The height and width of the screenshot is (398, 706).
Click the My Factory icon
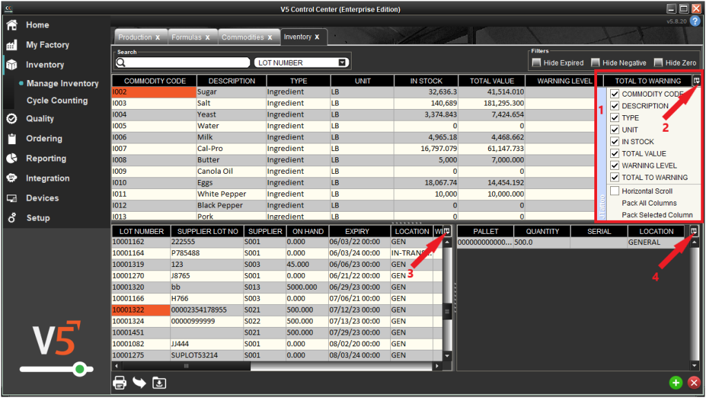pyautogui.click(x=12, y=45)
